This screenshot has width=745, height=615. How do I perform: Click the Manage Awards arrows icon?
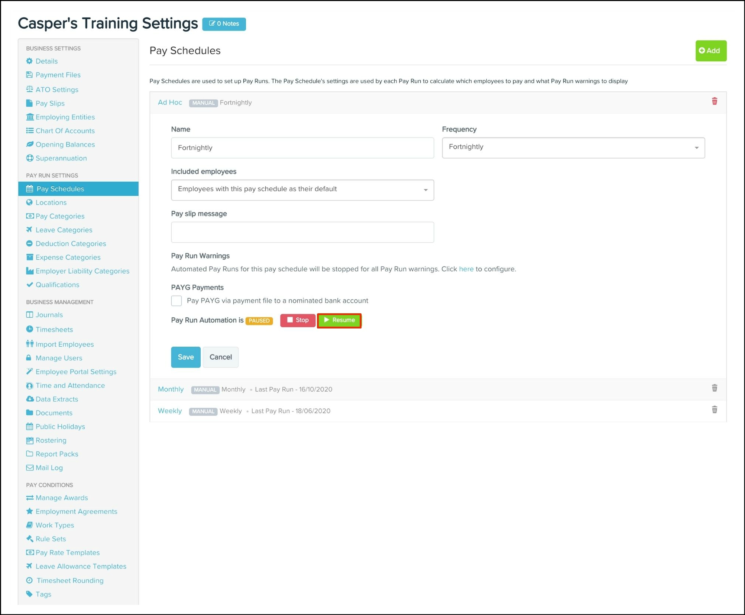pyautogui.click(x=30, y=498)
